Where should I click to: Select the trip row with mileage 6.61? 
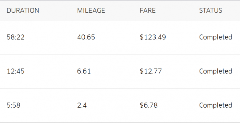(x=120, y=71)
